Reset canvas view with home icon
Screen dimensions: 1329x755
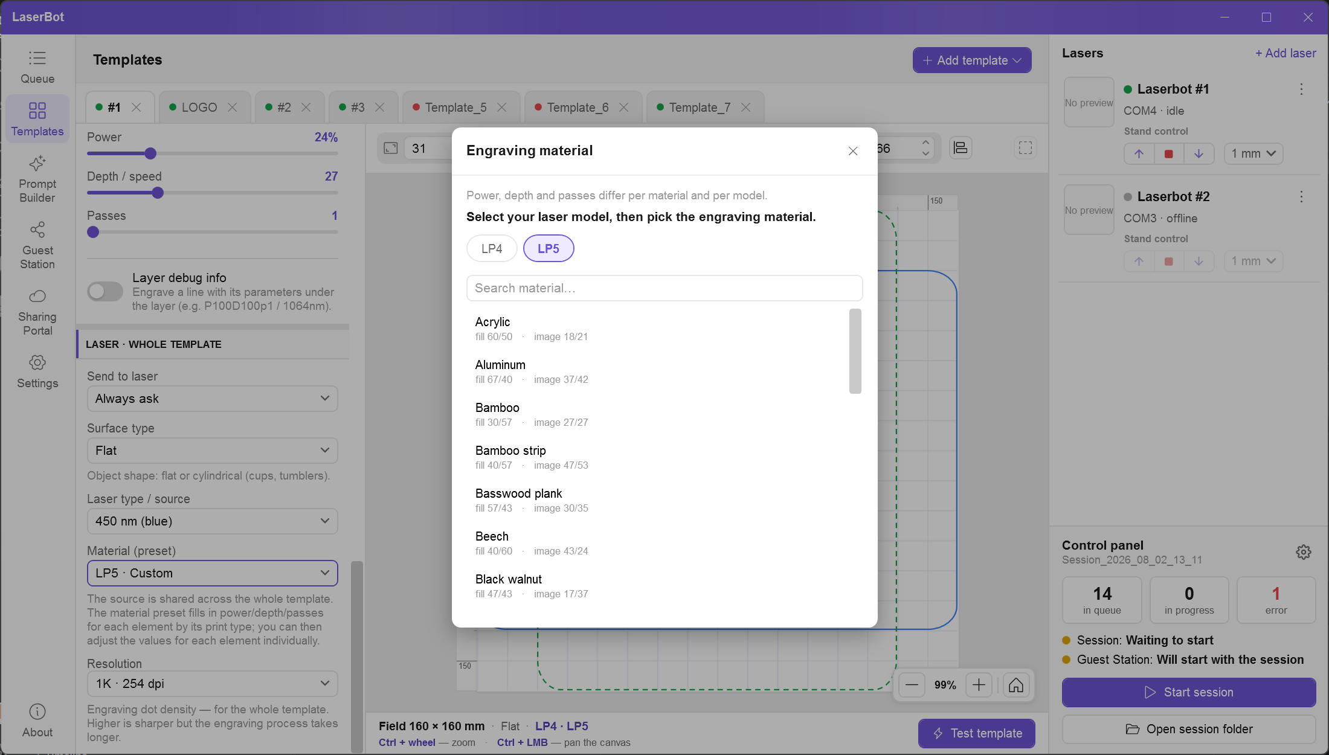[1016, 685]
